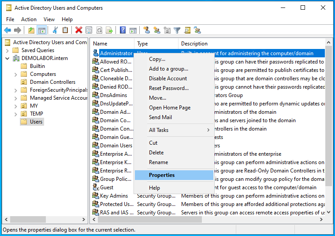Select the Domain Controllers folder in the tree
335x236 pixels.
(52, 82)
